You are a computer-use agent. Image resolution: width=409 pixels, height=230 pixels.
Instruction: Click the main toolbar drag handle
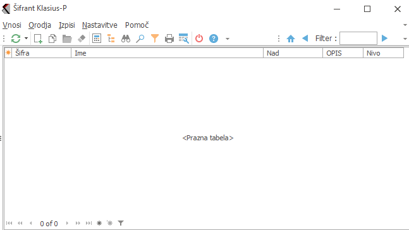click(x=4, y=39)
